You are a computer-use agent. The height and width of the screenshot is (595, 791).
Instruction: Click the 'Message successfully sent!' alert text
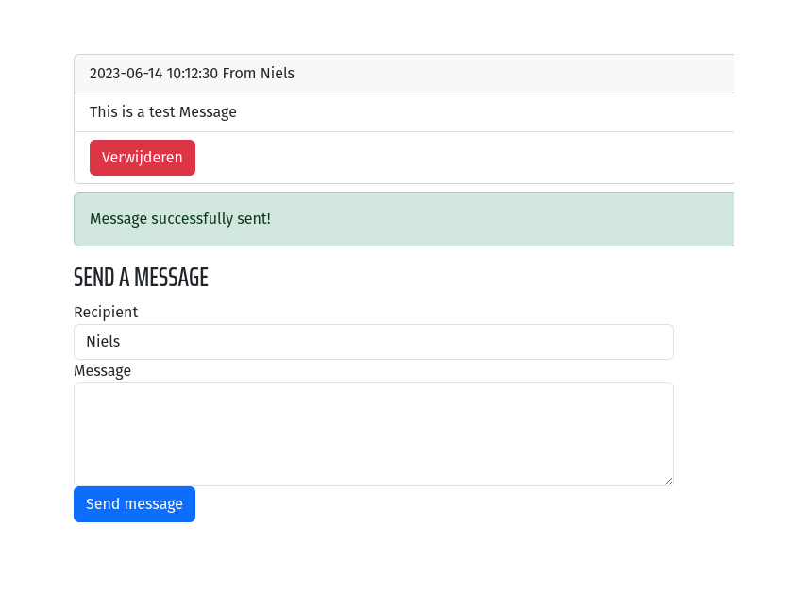coord(180,219)
